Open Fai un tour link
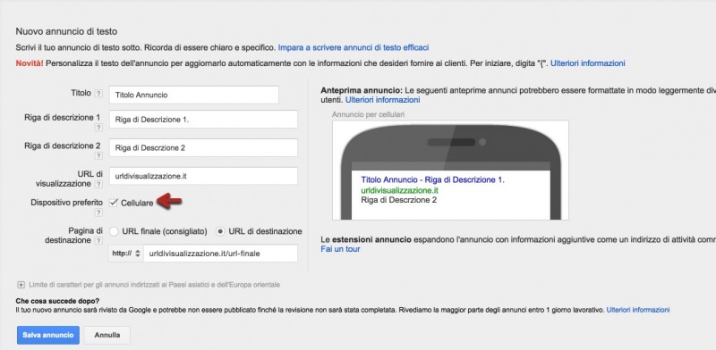This screenshot has height=350, width=716. [x=340, y=249]
